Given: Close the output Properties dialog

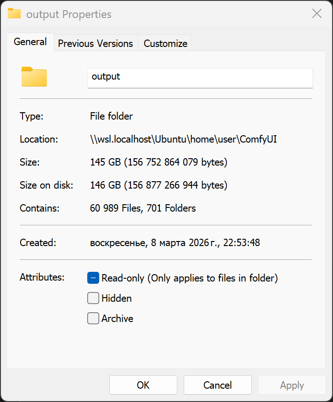Looking at the screenshot, I should [317, 14].
